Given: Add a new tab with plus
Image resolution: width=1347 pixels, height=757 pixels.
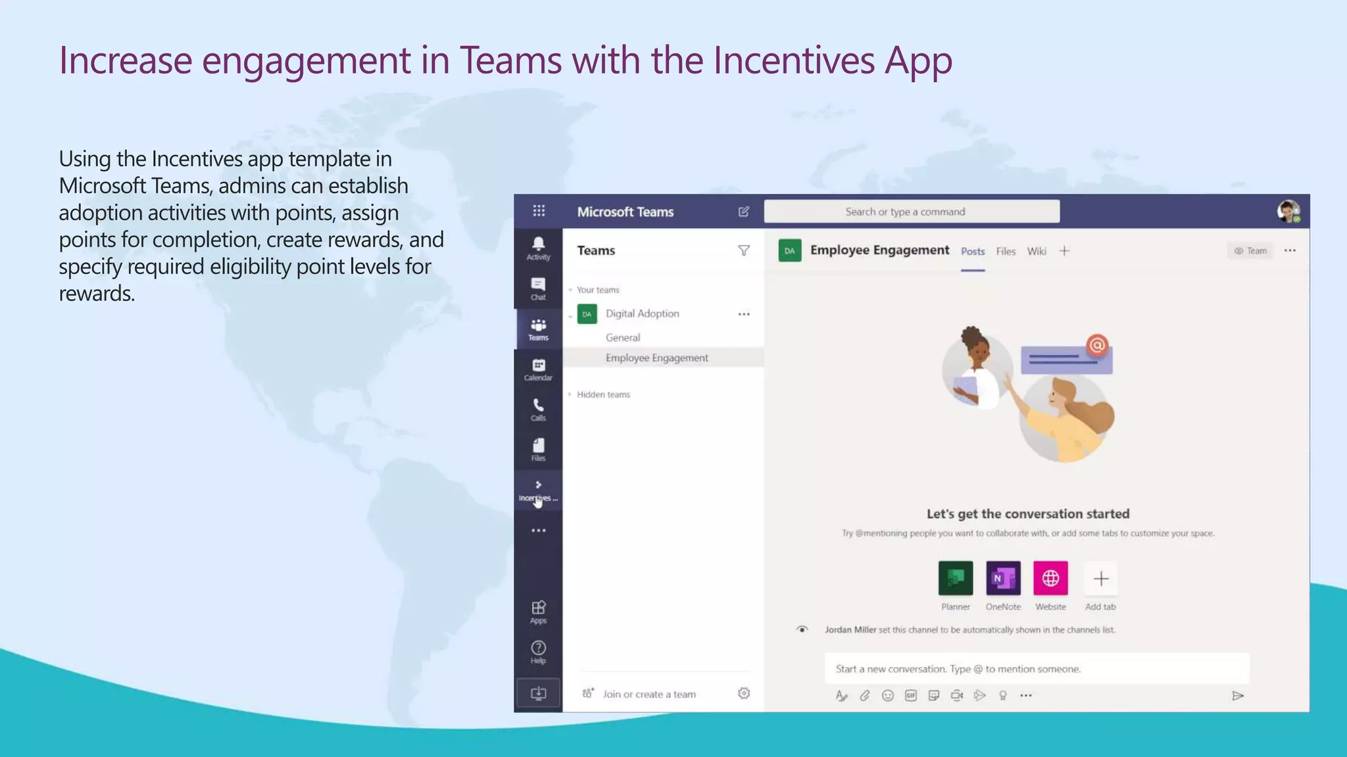Looking at the screenshot, I should point(1064,251).
